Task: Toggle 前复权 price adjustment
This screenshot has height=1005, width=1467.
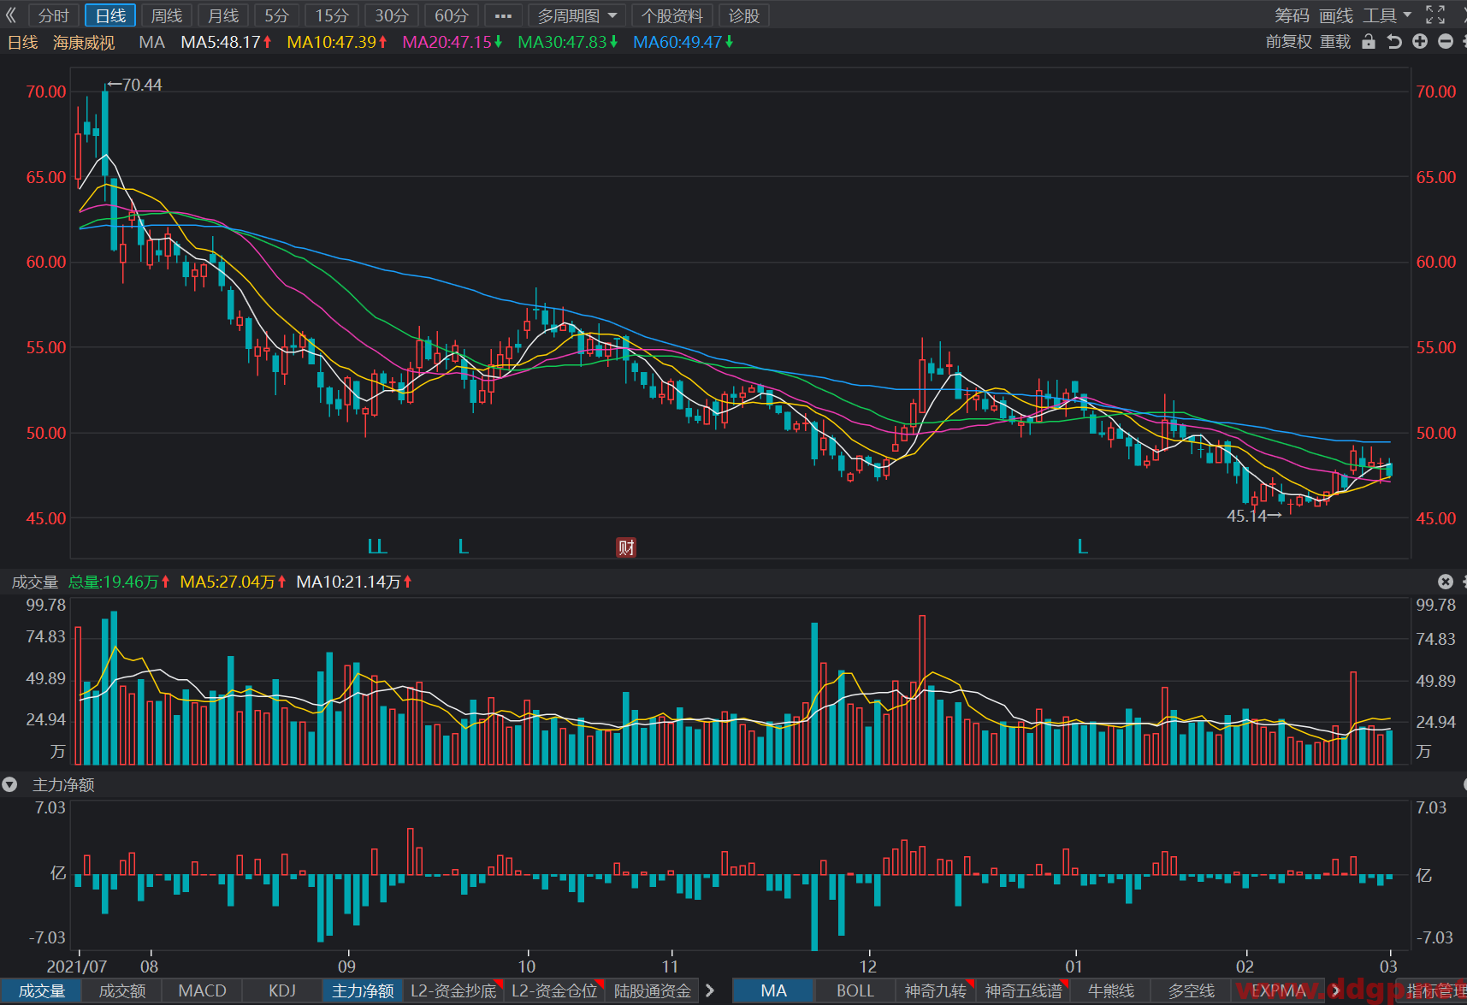Action: tap(1288, 41)
